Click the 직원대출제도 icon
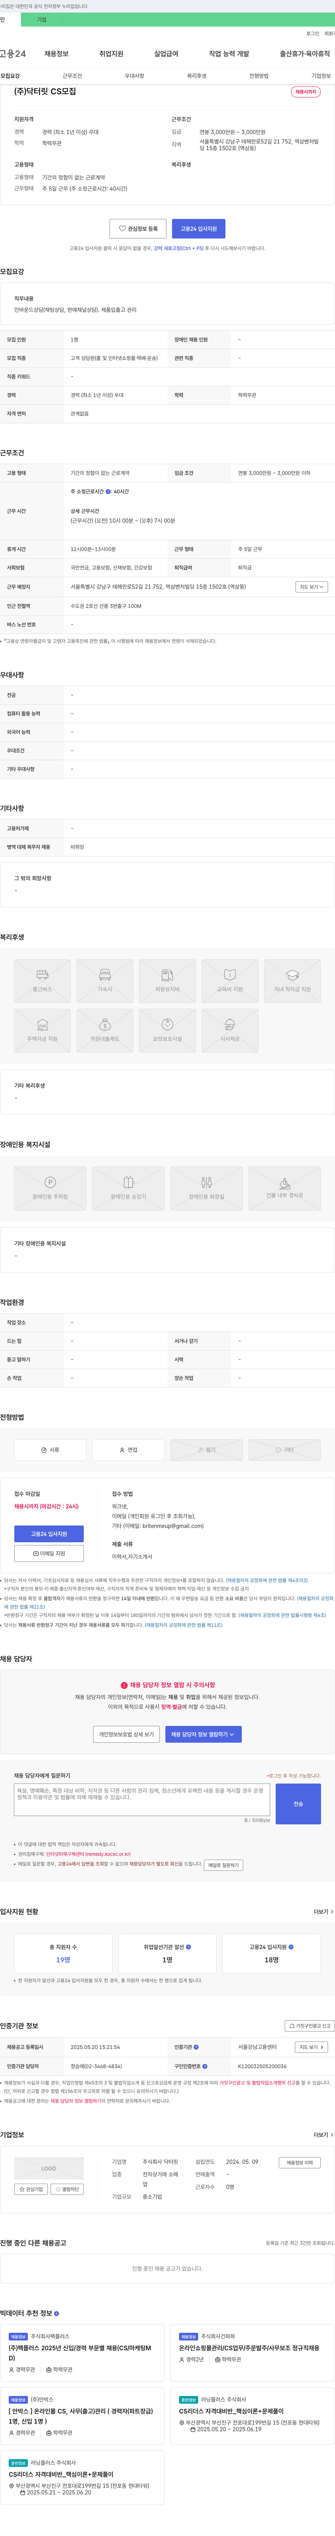 tap(104, 1031)
